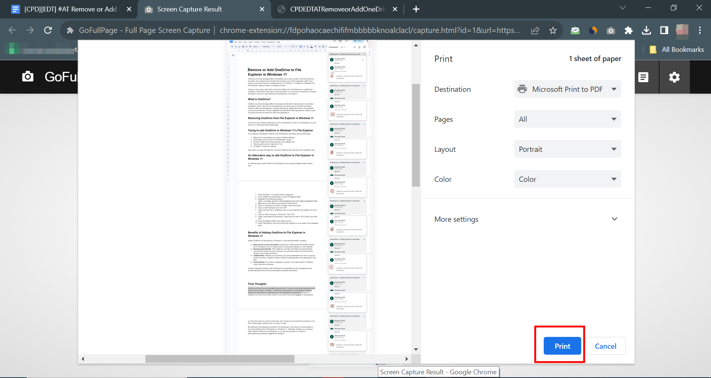
Task: Click the orange and blue circular extension icon
Action: (x=593, y=30)
